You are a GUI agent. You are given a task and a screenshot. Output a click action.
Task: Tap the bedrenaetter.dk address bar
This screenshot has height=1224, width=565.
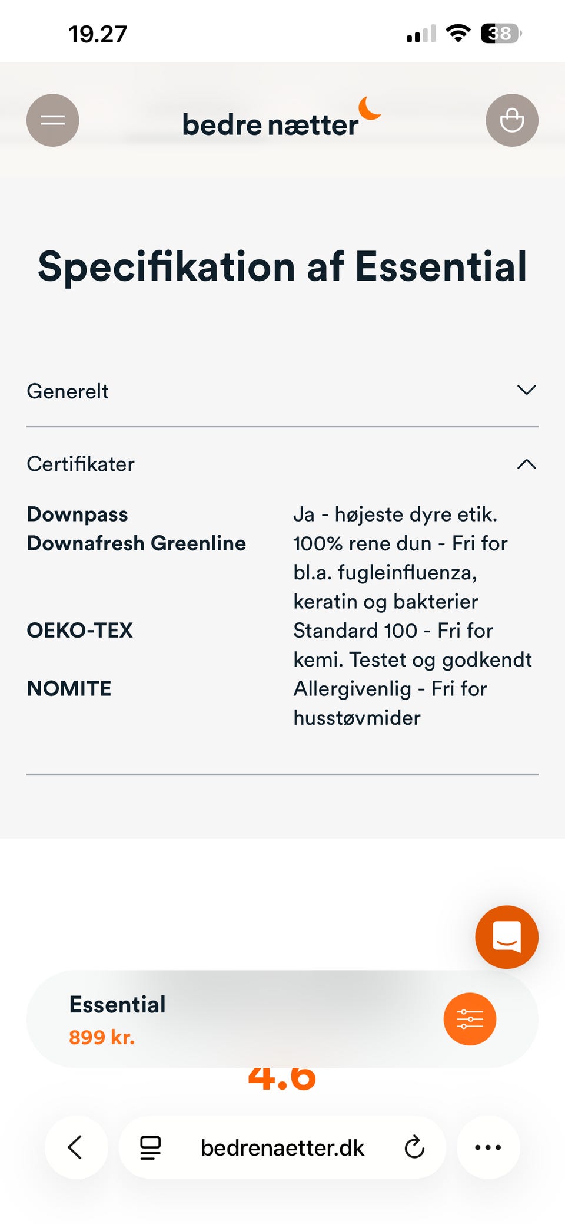(282, 1147)
